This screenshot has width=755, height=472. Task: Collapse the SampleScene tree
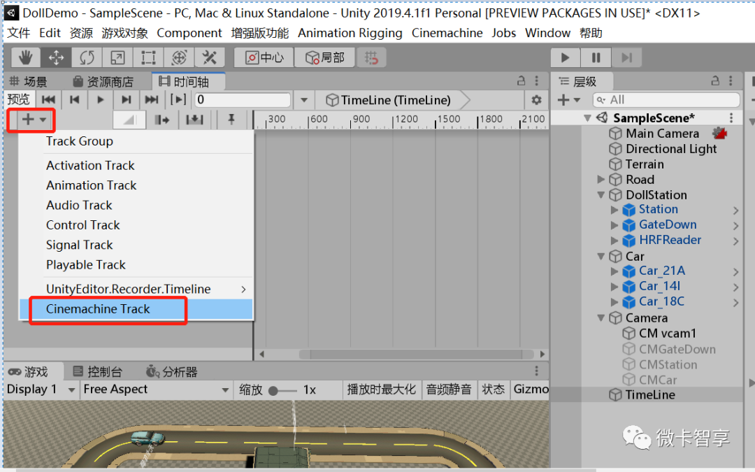click(x=587, y=118)
